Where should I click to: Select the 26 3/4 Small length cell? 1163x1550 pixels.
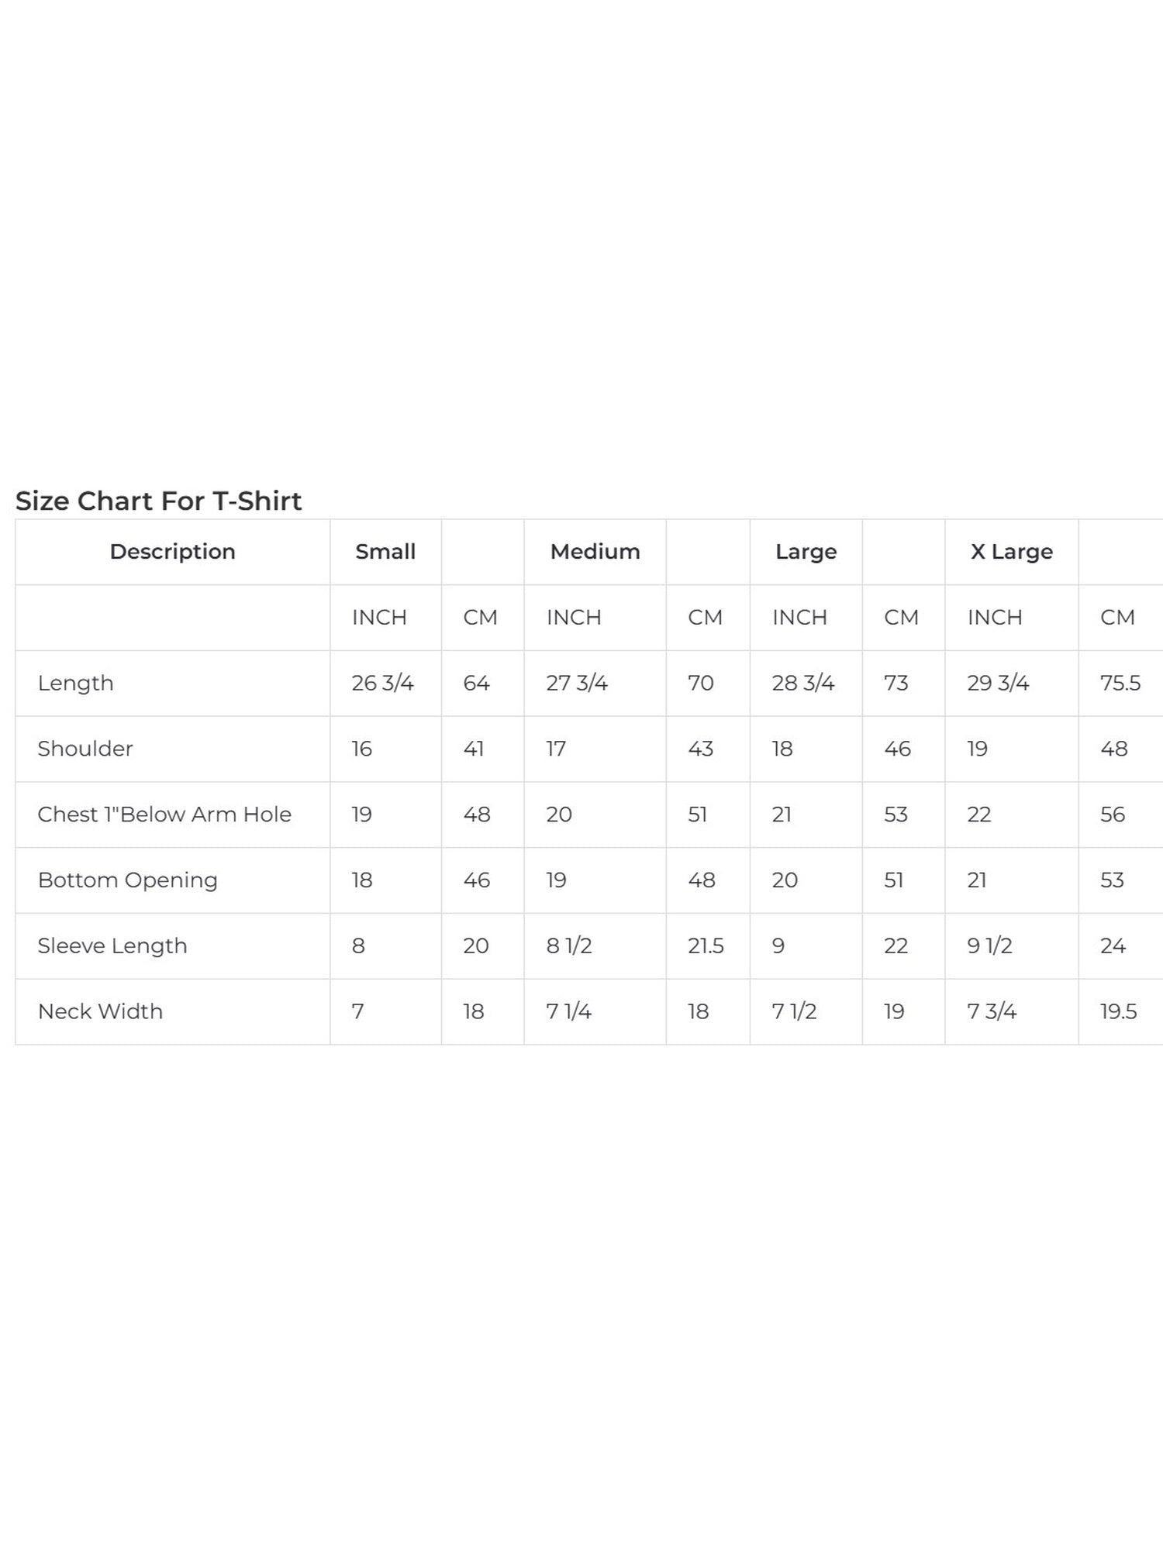(x=382, y=683)
